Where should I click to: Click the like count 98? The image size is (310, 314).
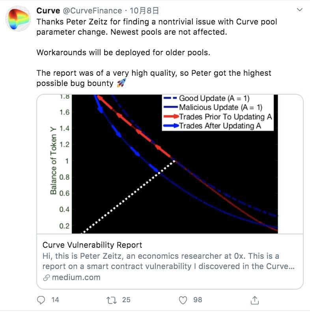[x=198, y=300]
